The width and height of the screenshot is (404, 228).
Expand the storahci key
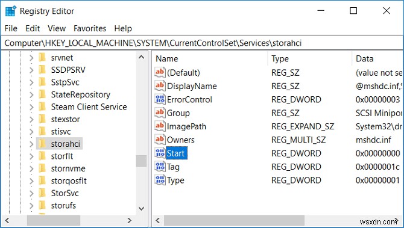[x=31, y=144]
